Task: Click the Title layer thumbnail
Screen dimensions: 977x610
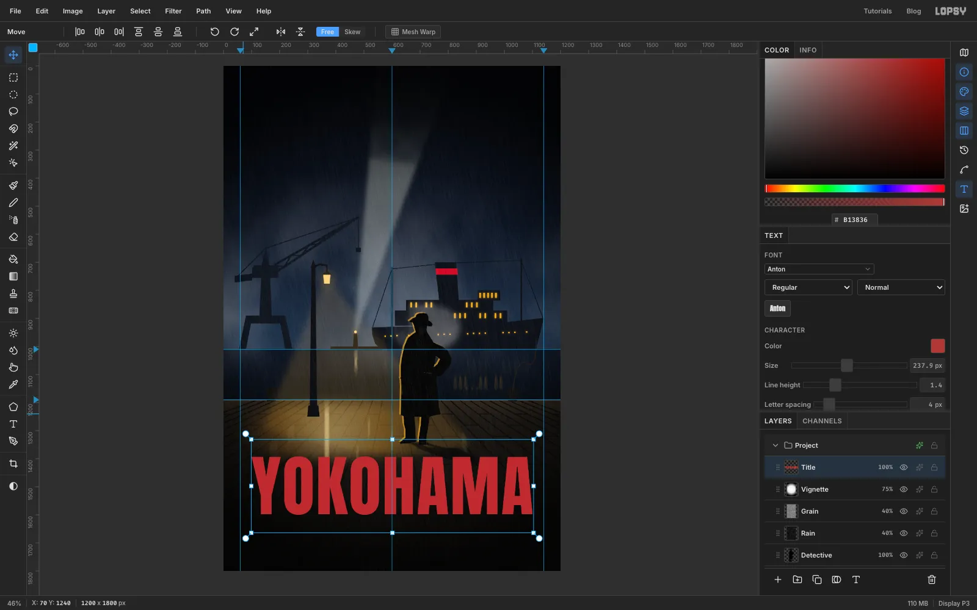Action: tap(791, 467)
